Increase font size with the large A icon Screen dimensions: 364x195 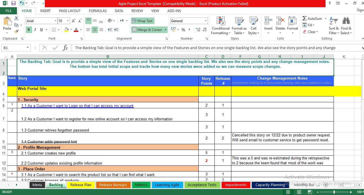[74, 21]
